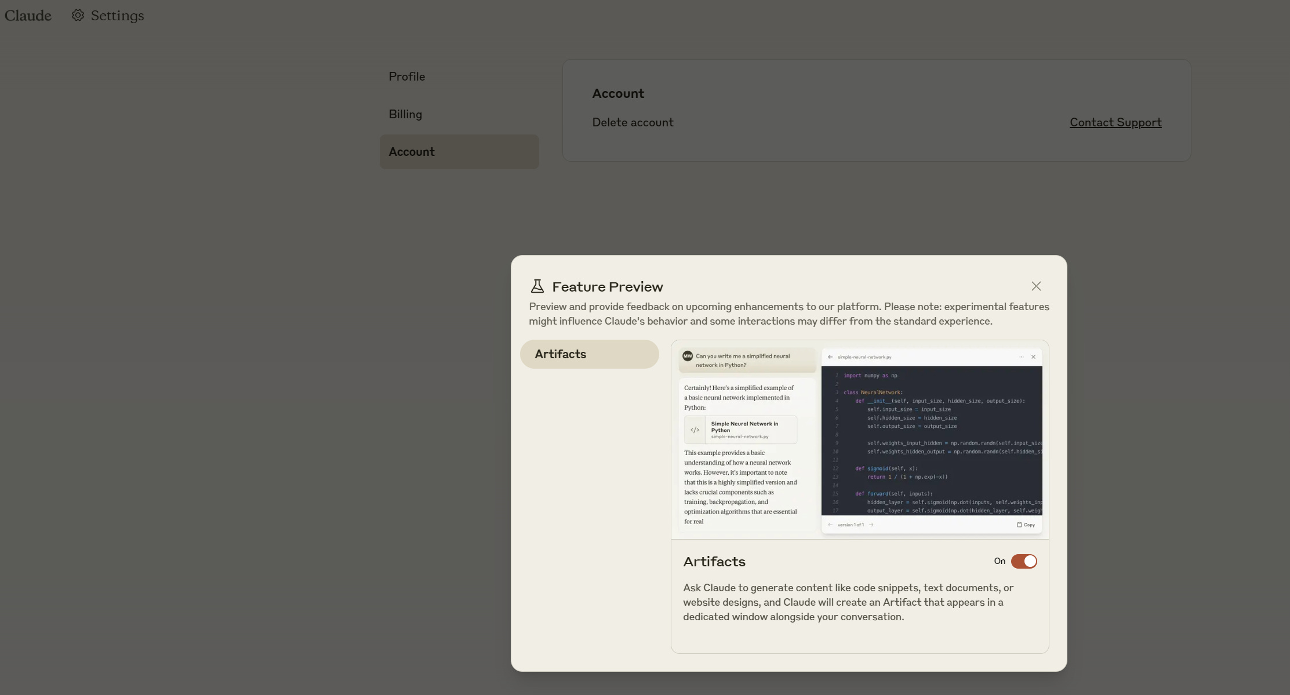1290x695 pixels.
Task: Click the Claude logo
Action: pos(28,16)
